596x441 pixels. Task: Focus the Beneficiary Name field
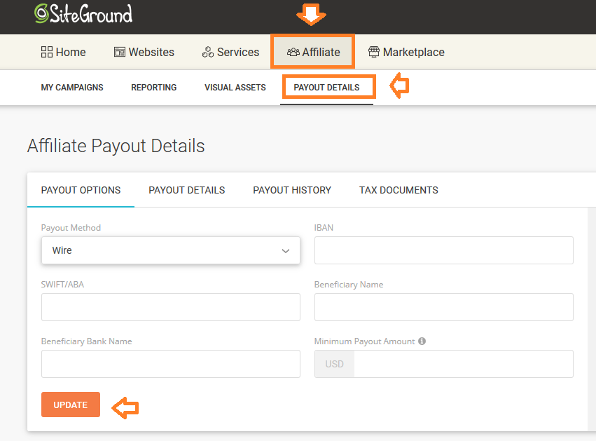point(444,307)
